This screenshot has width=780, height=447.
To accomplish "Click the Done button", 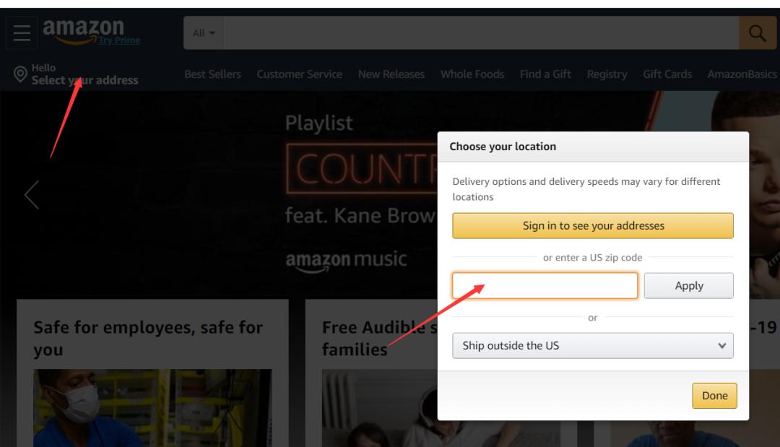I will 714,395.
